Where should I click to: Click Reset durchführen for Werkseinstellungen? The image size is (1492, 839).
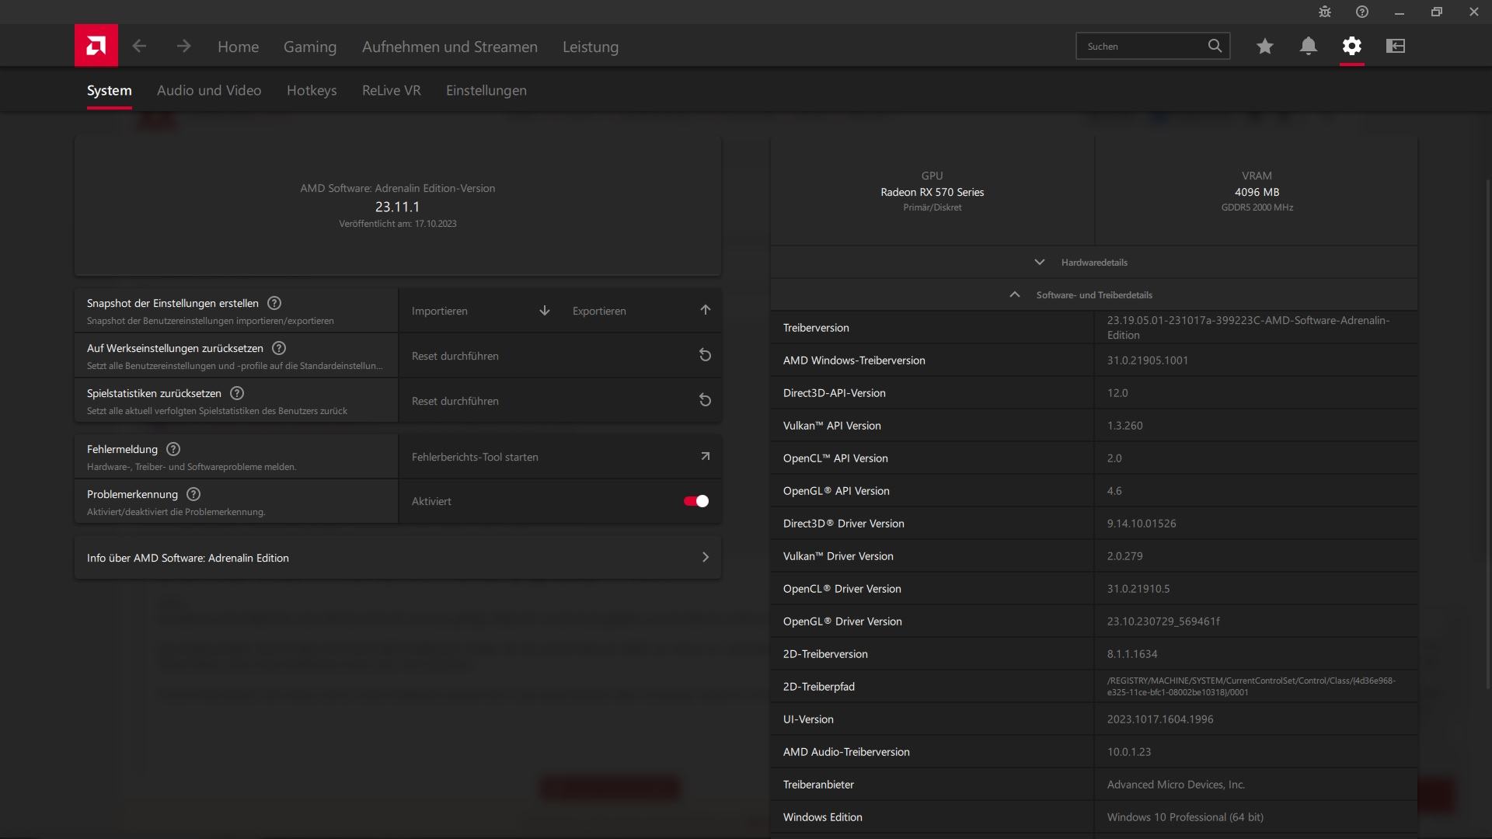pos(560,356)
